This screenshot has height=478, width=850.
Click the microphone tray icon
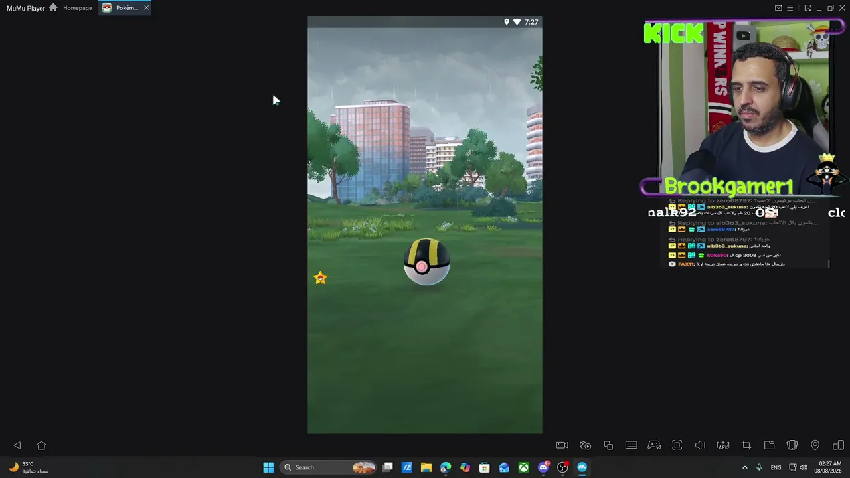[759, 467]
